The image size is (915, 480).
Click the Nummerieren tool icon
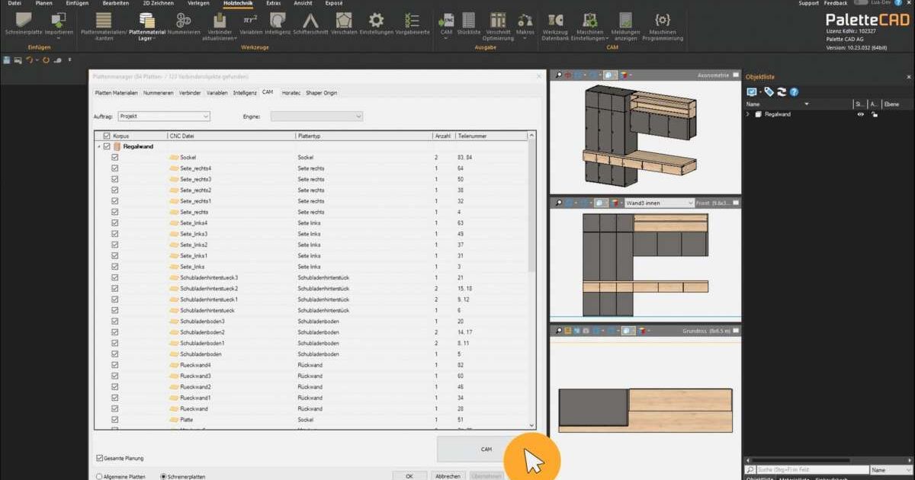click(x=184, y=21)
